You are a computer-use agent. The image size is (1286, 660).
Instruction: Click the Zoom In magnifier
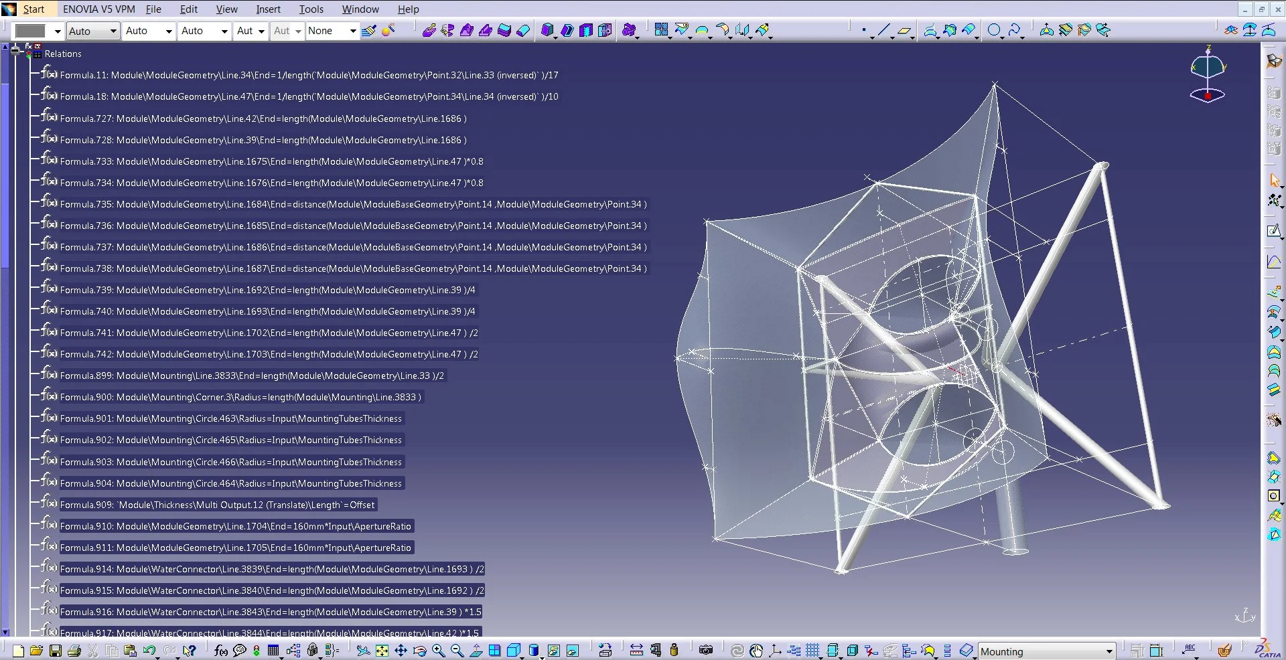(438, 651)
